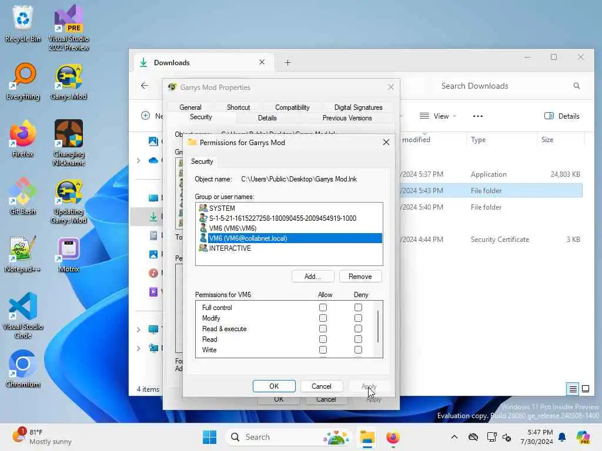
Task: Open the Windows Start menu
Action: [210, 437]
